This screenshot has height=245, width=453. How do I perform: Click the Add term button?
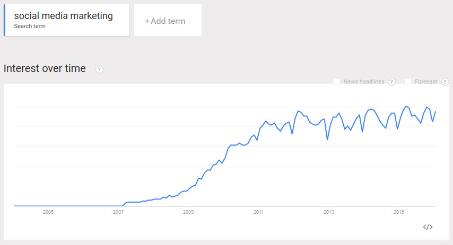168,20
